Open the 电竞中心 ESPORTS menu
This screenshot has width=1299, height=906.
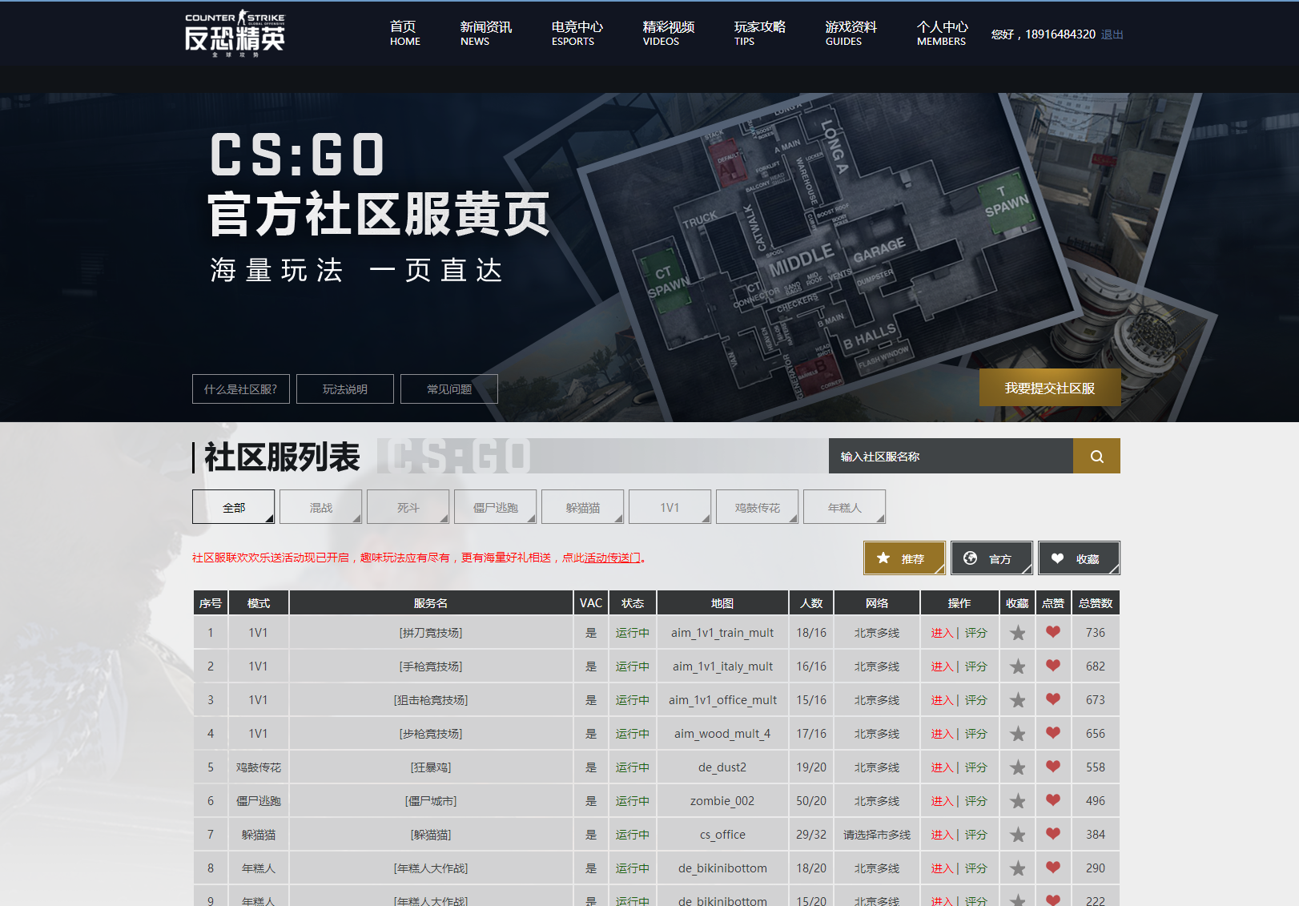[573, 34]
